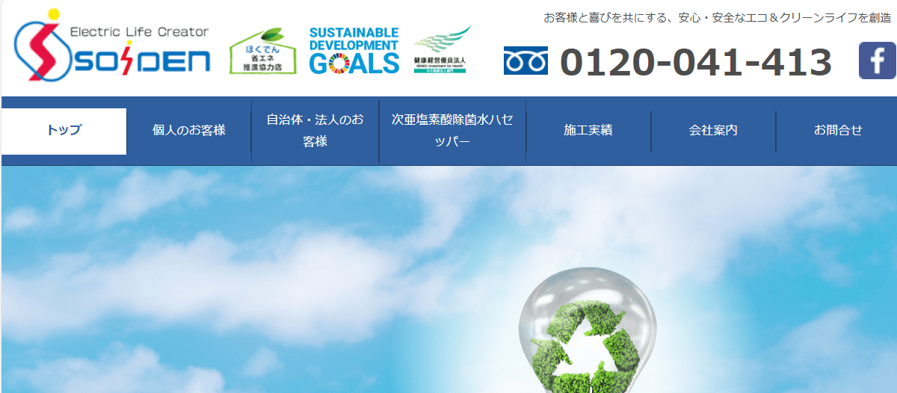This screenshot has height=393, width=897.
Task: Click the blue free-dial phone icon
Action: (525, 61)
